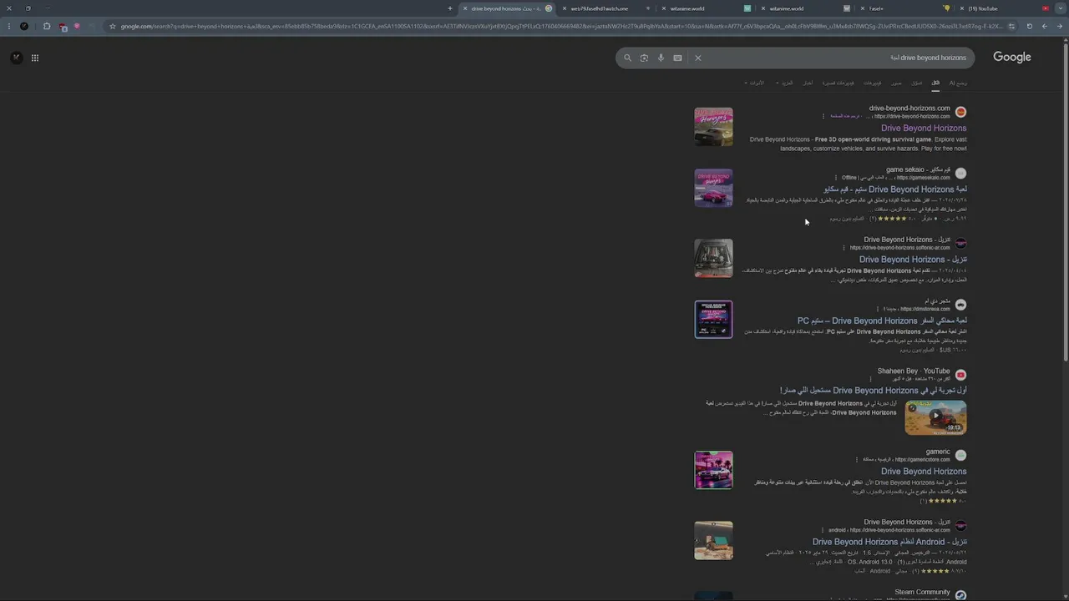Open the on-screen keyboard icon
The image size is (1069, 601).
coord(677,58)
